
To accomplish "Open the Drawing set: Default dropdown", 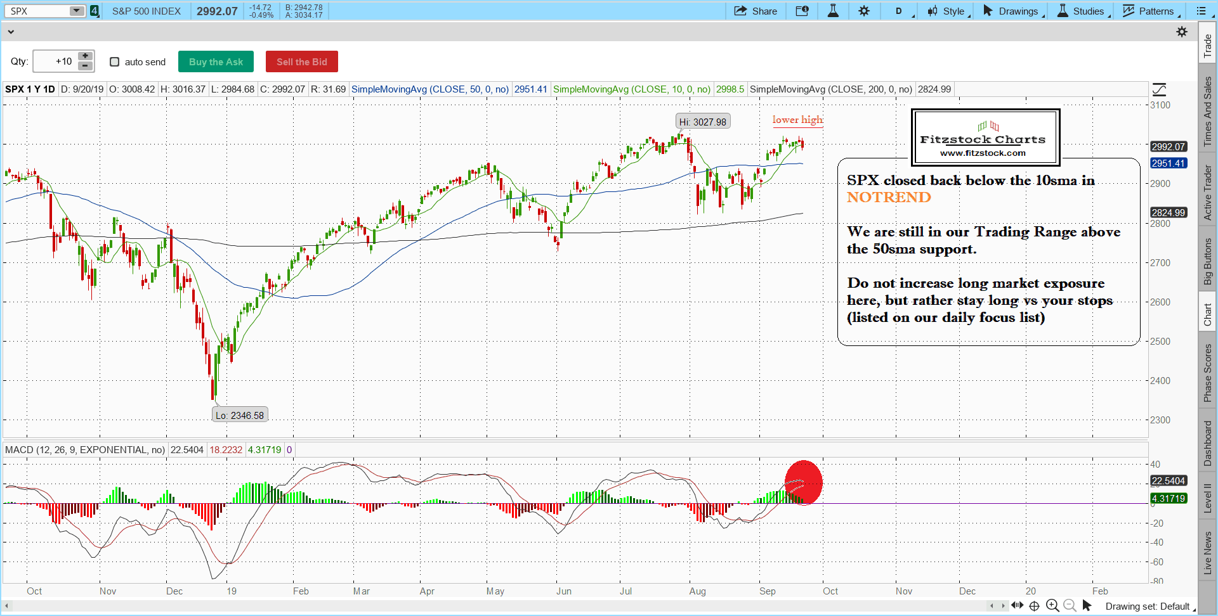I will [1148, 606].
